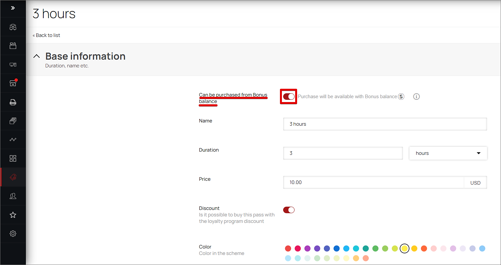Click the Name field containing 3 hours
Screen dimensions: 501x265
pyautogui.click(x=385, y=124)
